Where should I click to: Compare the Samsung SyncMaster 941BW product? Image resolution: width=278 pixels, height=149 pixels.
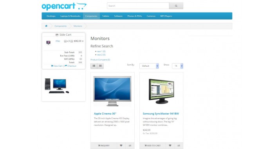pyautogui.click(x=179, y=145)
